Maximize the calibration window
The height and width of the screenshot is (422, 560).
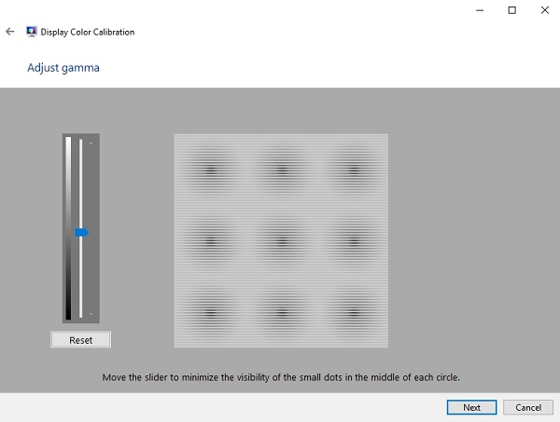(511, 10)
